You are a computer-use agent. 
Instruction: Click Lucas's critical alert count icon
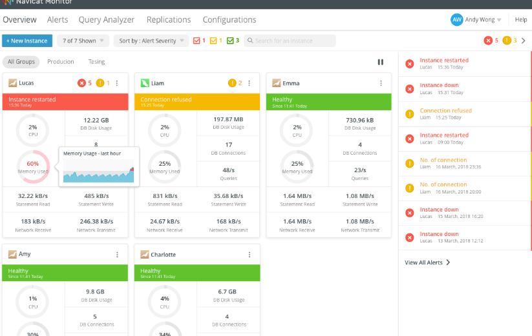pyautogui.click(x=81, y=83)
